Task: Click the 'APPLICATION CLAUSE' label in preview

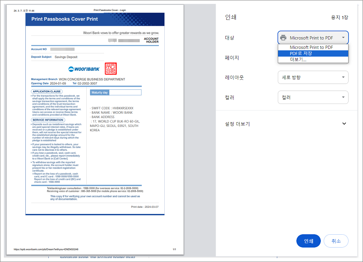Action: [46, 91]
